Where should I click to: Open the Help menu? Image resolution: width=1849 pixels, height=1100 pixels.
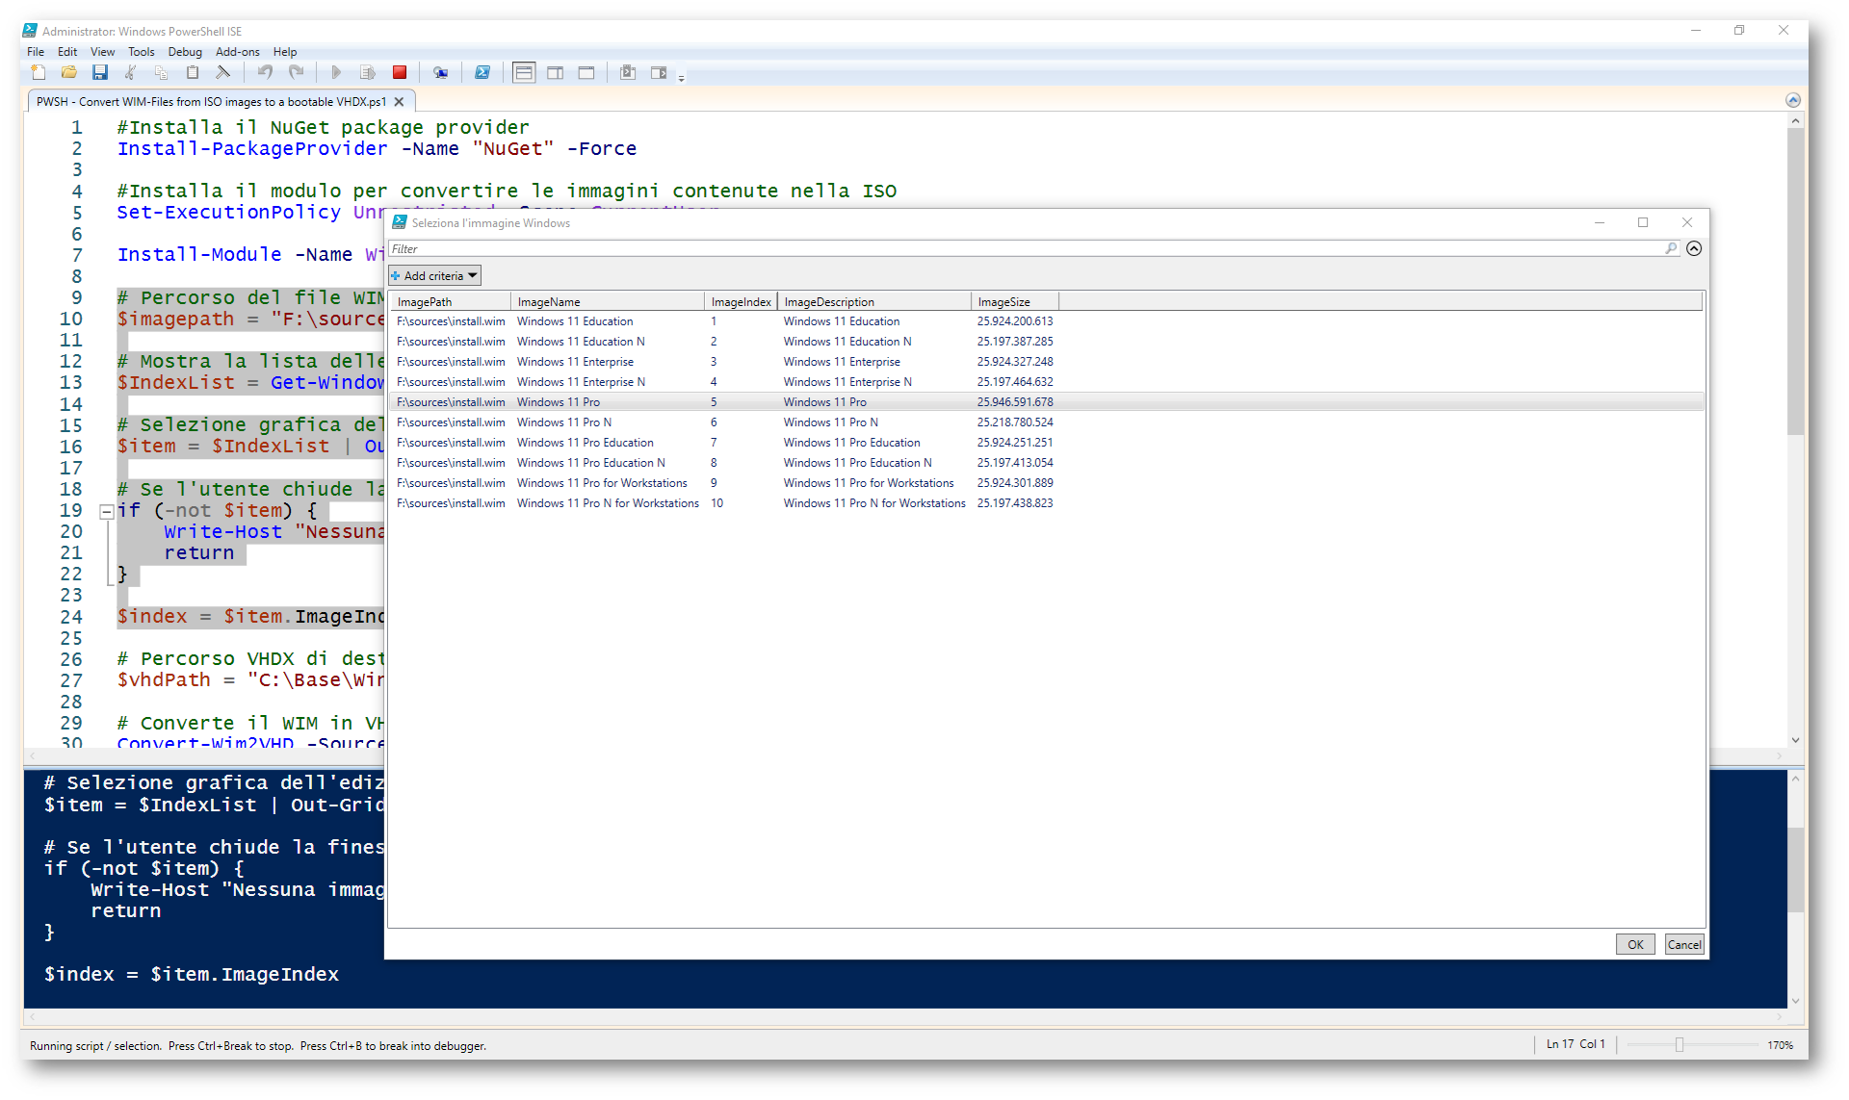(x=285, y=52)
